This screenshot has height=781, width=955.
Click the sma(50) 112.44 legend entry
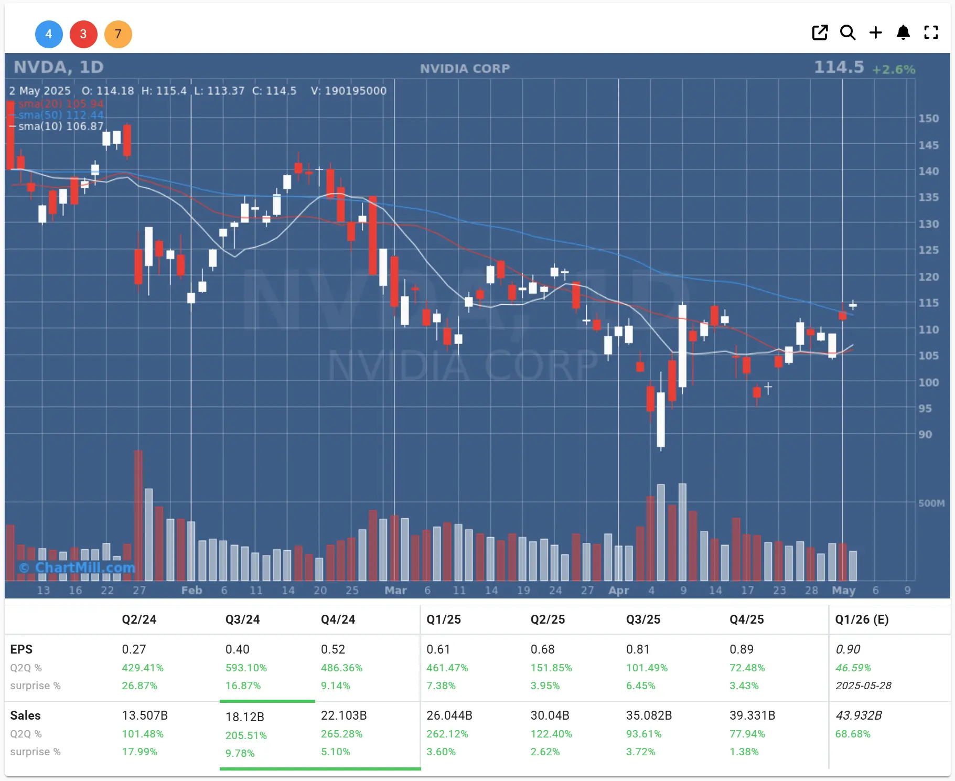(61, 115)
